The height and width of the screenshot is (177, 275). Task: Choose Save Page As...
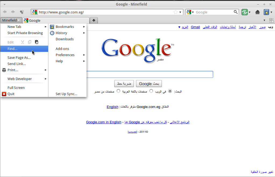click(x=24, y=58)
